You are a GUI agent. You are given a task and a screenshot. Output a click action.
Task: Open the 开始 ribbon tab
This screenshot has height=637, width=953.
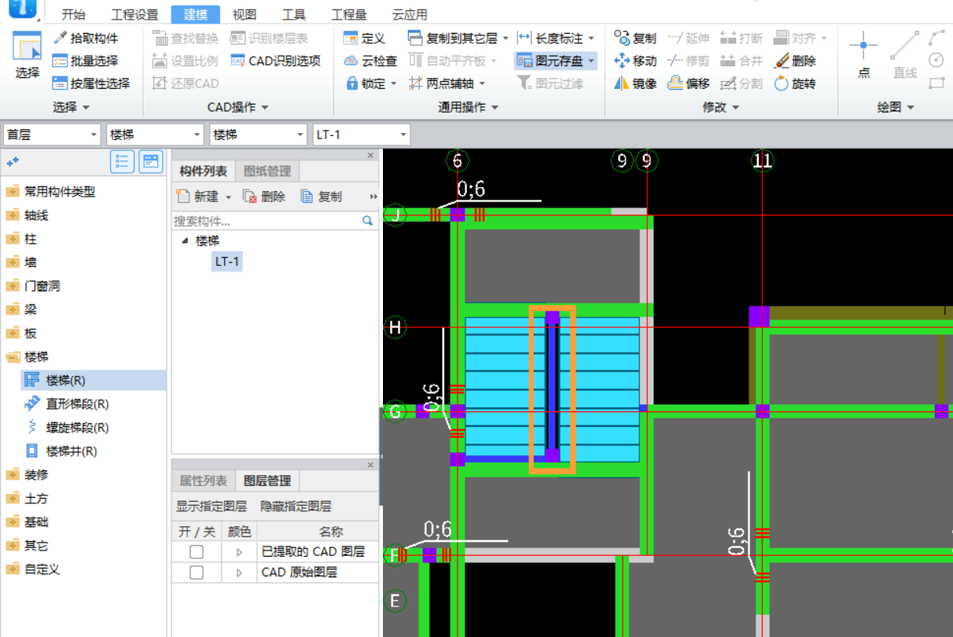click(x=73, y=14)
